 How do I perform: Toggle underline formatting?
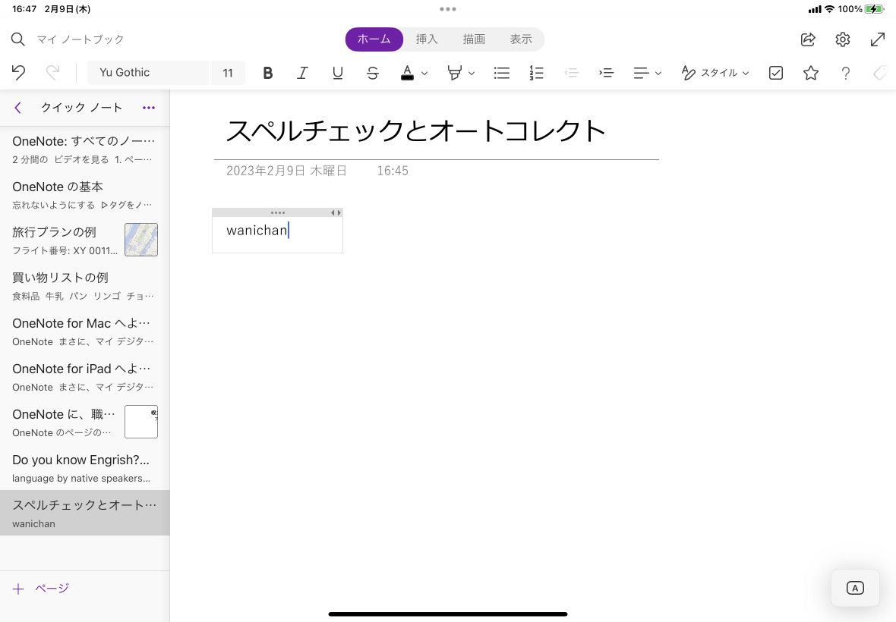coord(338,73)
